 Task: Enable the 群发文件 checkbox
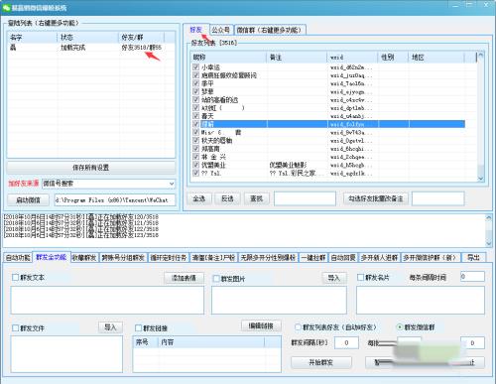pyautogui.click(x=15, y=327)
